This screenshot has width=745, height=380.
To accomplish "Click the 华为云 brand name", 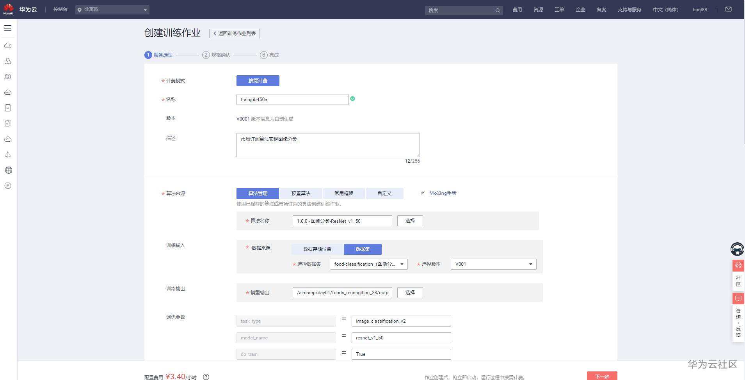I will pyautogui.click(x=28, y=9).
